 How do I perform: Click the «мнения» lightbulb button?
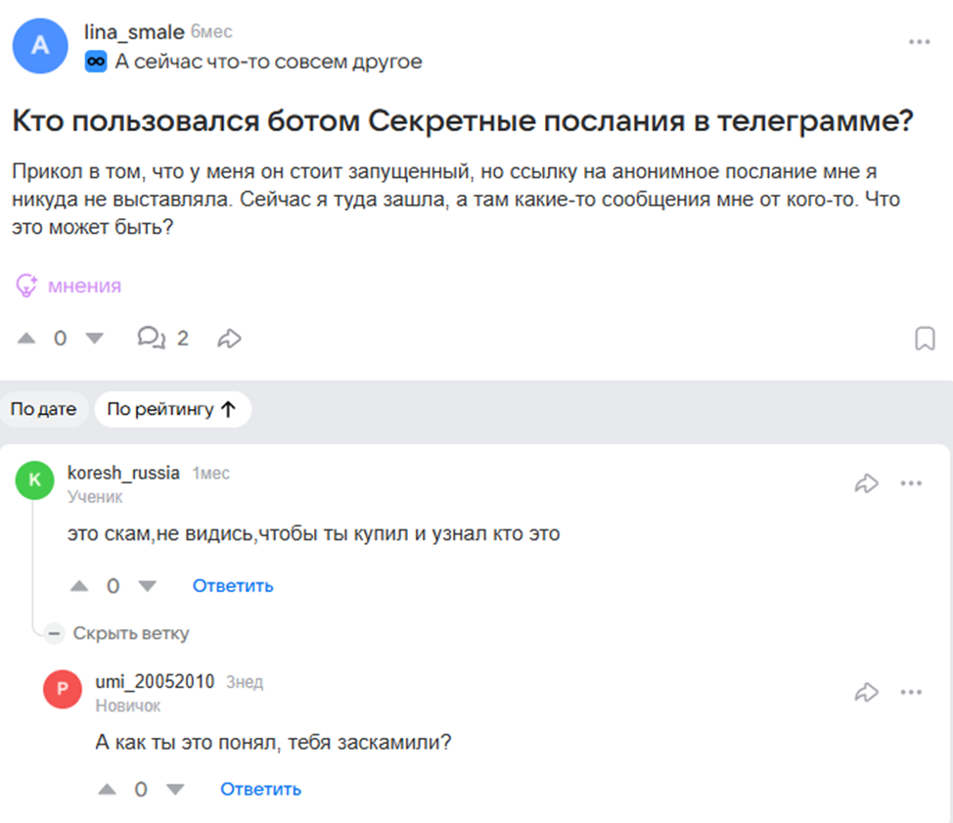pos(68,286)
